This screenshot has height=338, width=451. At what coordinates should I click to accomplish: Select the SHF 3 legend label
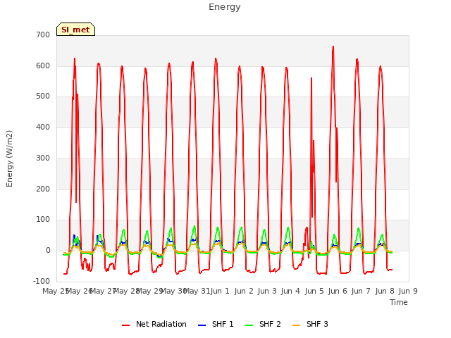317,324
